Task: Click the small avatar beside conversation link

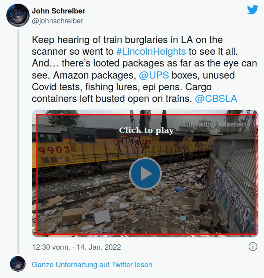Action: click(x=17, y=264)
